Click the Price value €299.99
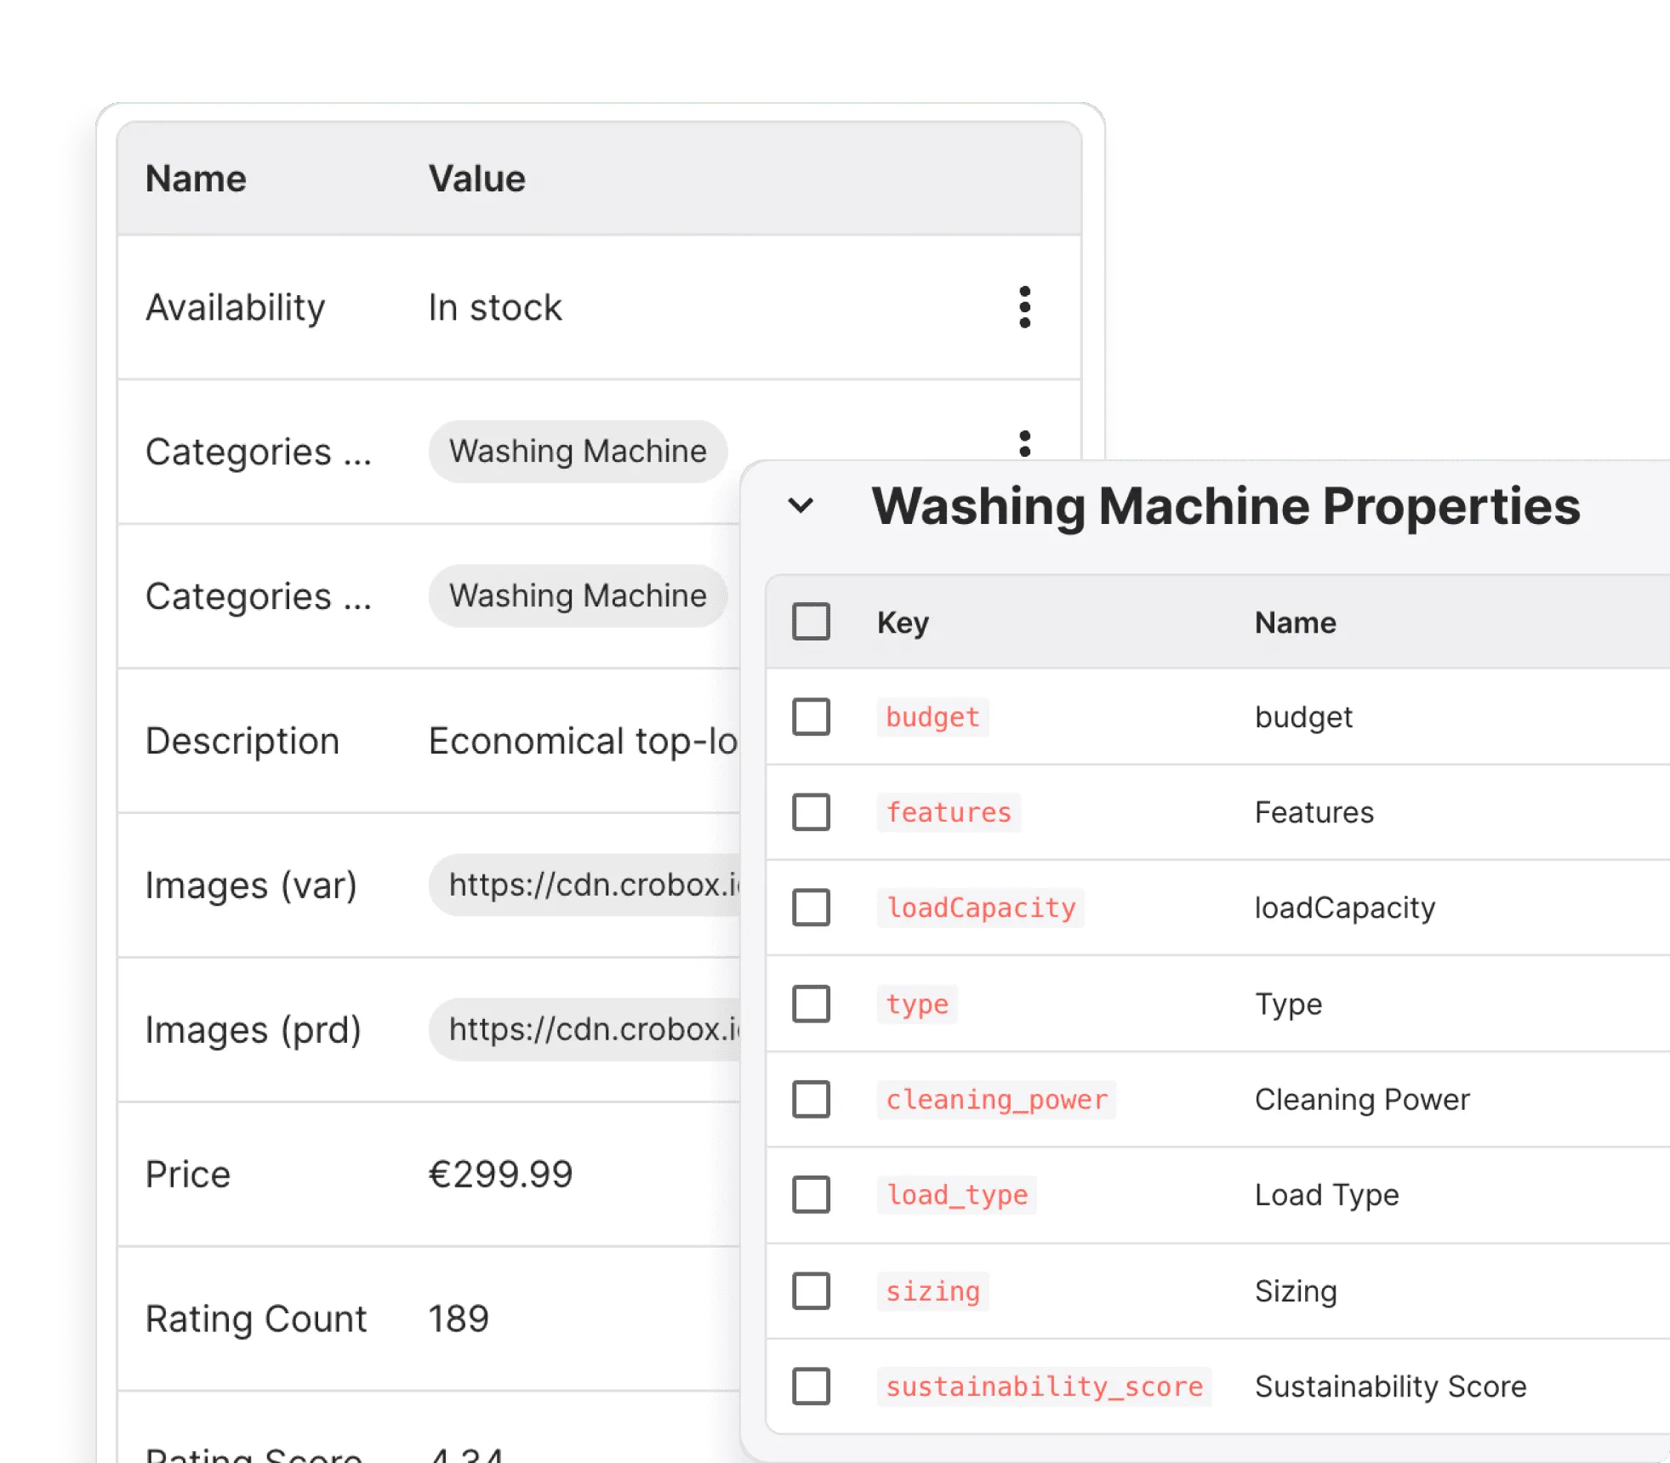This screenshot has width=1670, height=1463. point(501,1174)
